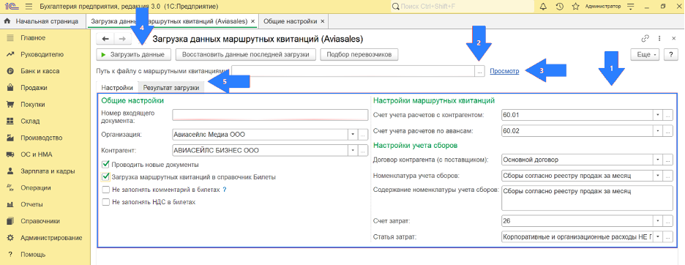This screenshot has width=685, height=265.
Task: Switch to the Общие настройки tab
Action: tap(290, 21)
